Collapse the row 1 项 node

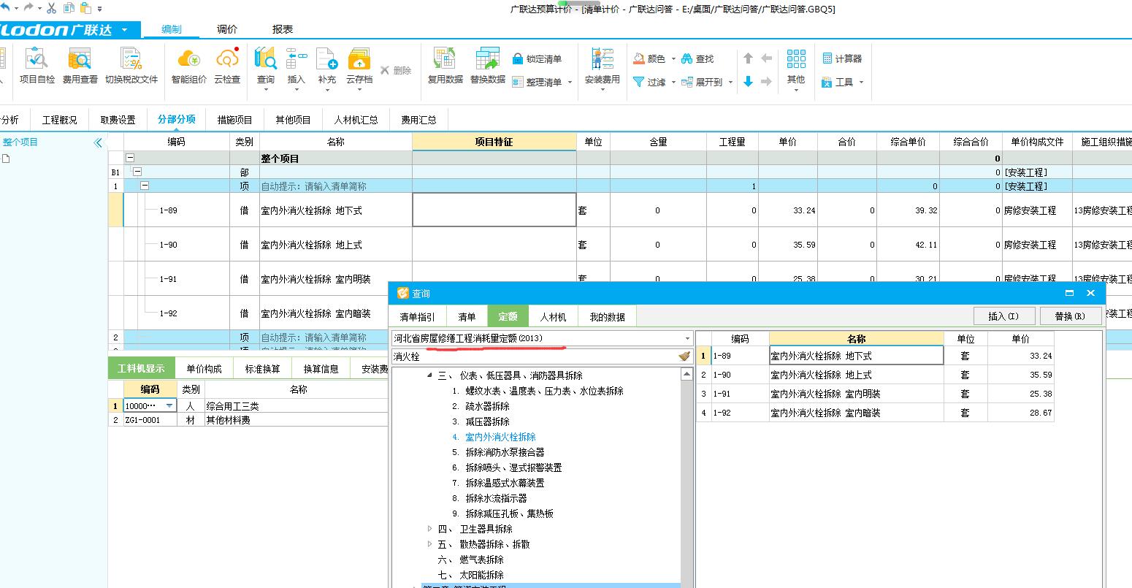point(145,186)
